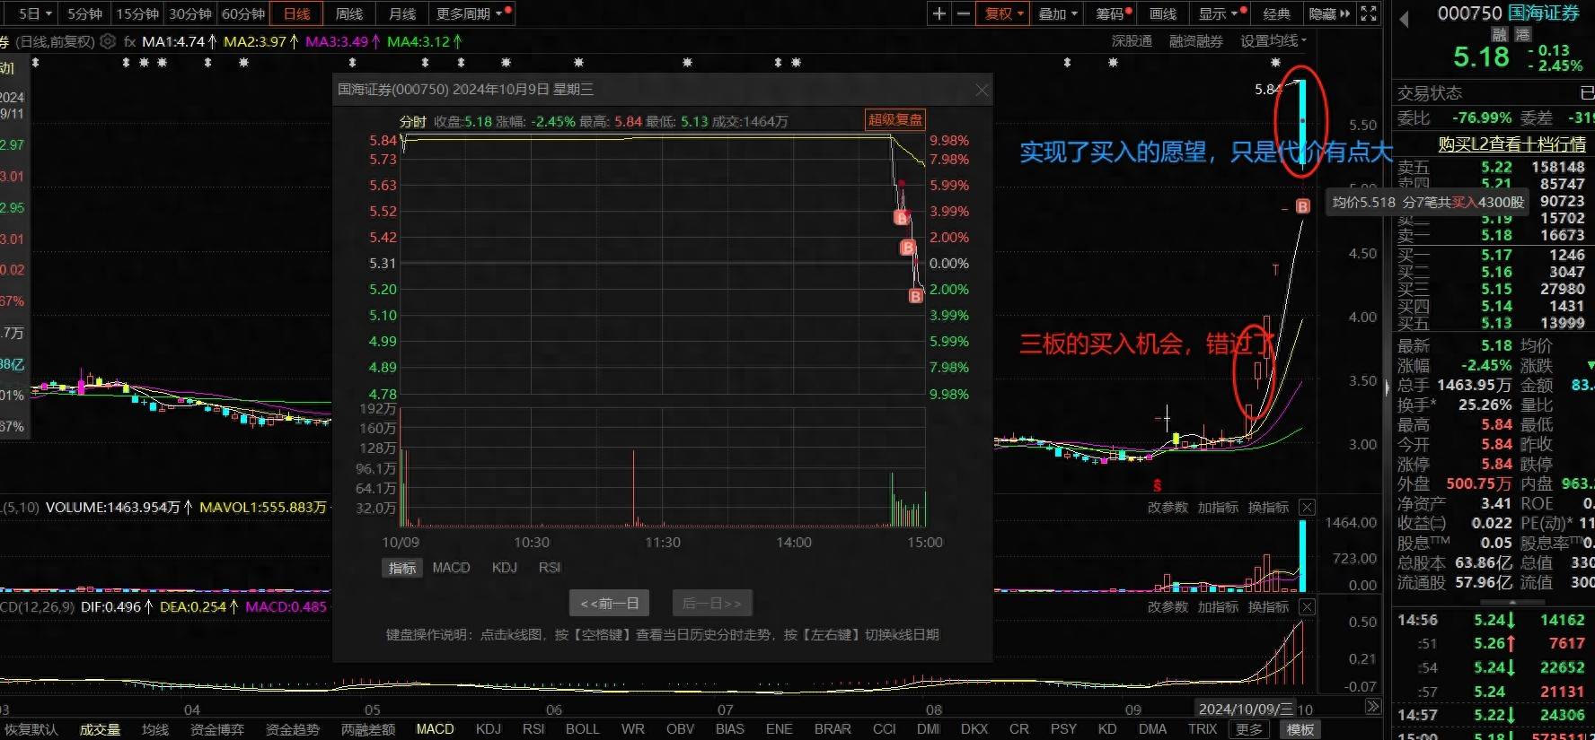The height and width of the screenshot is (740, 1595).
Task: Click 加指标 in the volume panel
Action: [x=1218, y=508]
